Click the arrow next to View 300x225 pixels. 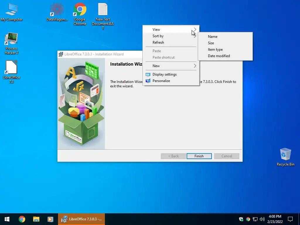click(x=195, y=30)
